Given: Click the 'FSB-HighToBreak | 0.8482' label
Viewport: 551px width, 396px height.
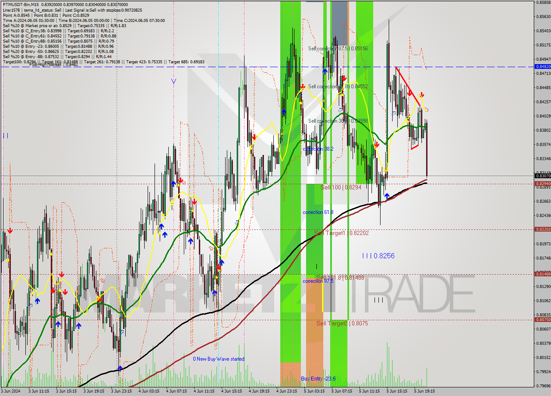Looking at the screenshot, I should [53, 65].
